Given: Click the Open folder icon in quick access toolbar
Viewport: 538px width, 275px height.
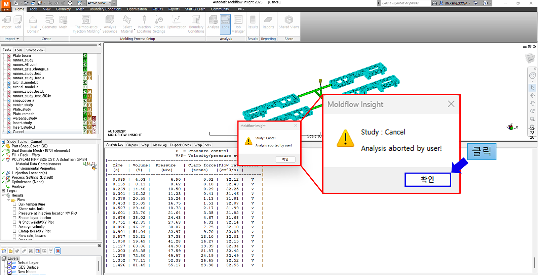Looking at the screenshot, I should point(26,3).
